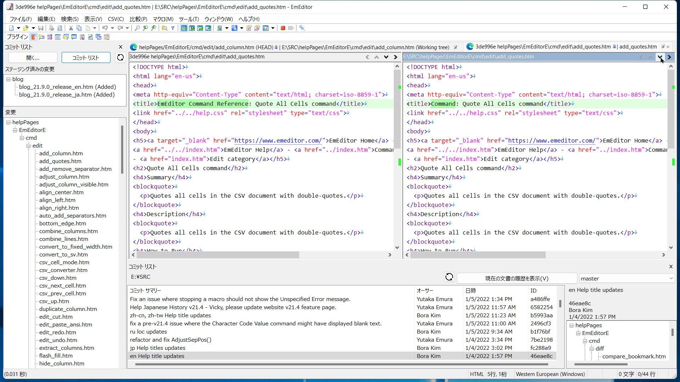Select the 'ru loc updates' commit row

[x=148, y=331]
